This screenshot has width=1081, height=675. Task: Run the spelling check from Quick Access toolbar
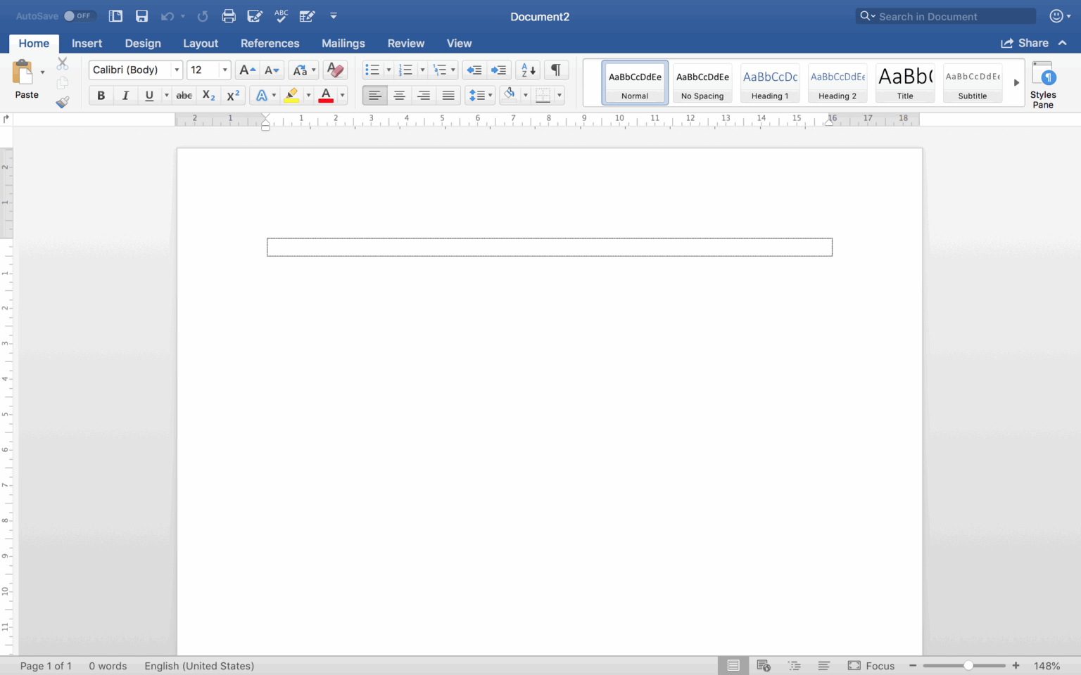[281, 15]
